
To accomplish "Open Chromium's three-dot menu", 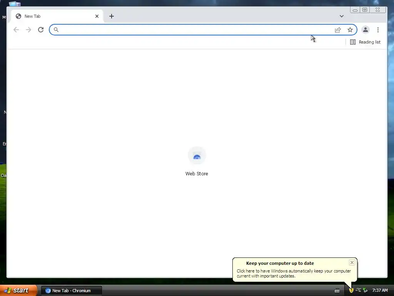I will (x=378, y=30).
